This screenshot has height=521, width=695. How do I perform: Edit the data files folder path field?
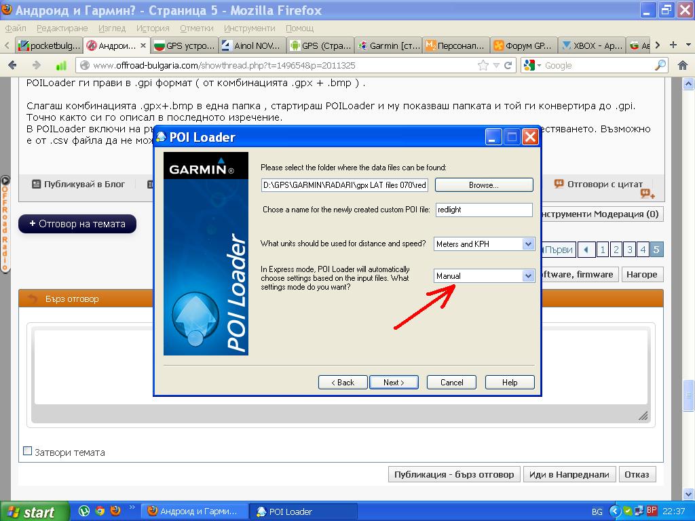(x=344, y=185)
